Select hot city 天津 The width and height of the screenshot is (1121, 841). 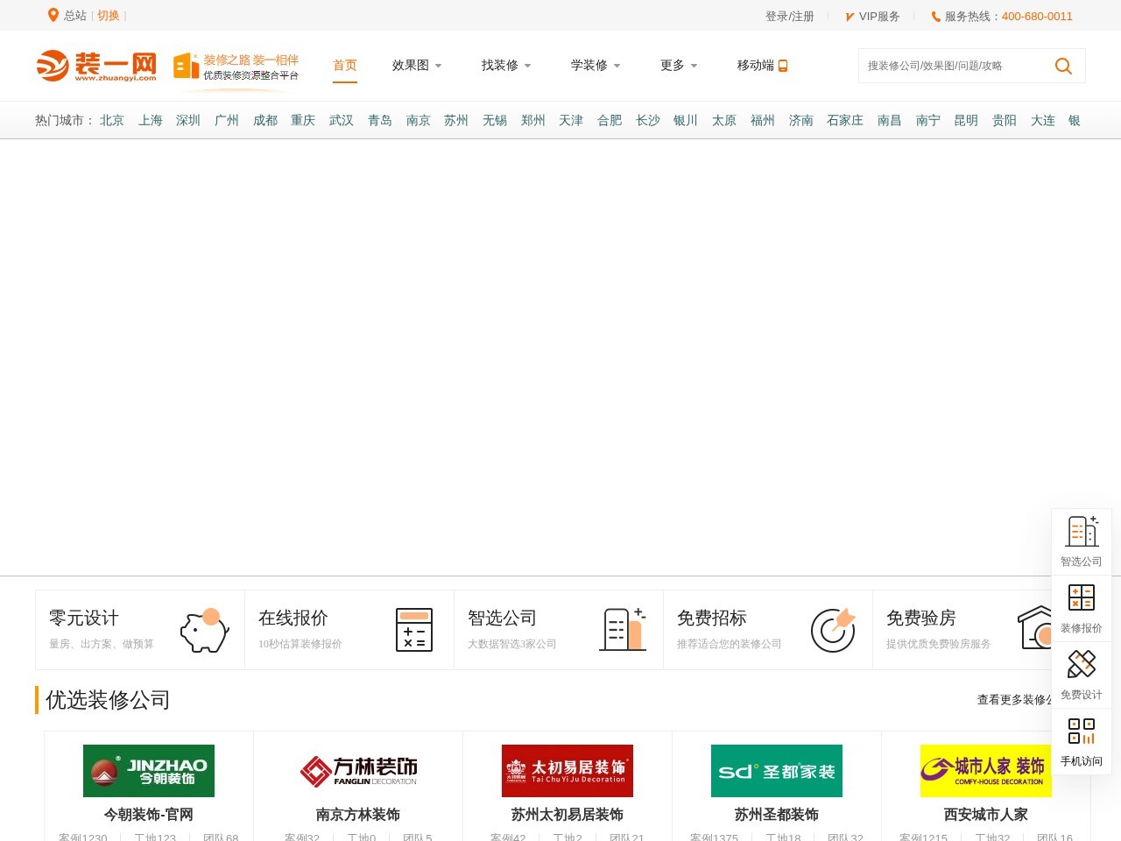pyautogui.click(x=571, y=121)
